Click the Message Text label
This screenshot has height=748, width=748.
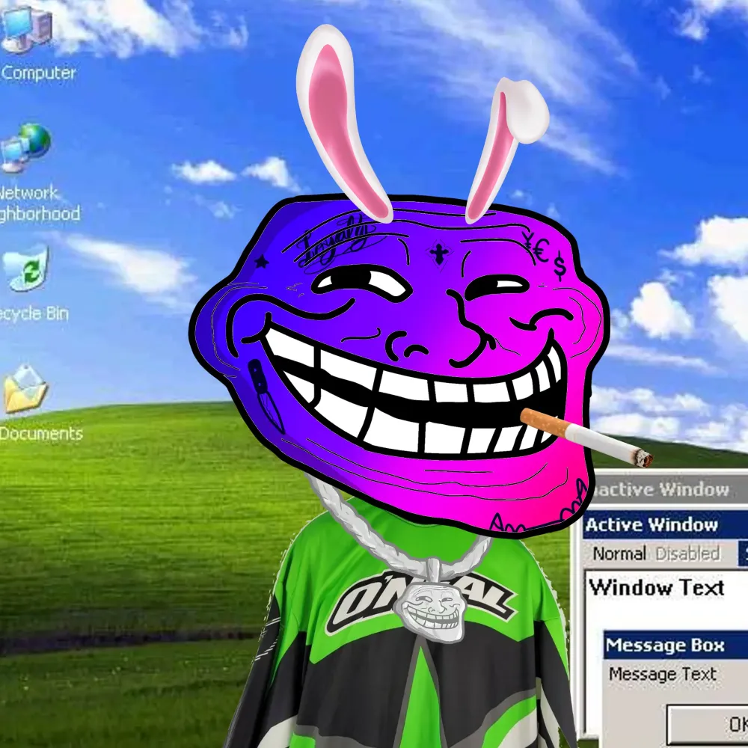(x=663, y=674)
